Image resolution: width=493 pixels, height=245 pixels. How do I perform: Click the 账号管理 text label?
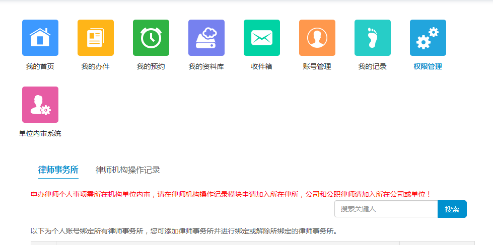[317, 66]
